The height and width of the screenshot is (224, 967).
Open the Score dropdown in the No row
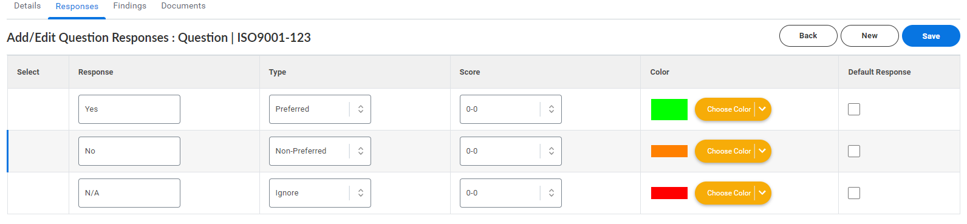[510, 151]
